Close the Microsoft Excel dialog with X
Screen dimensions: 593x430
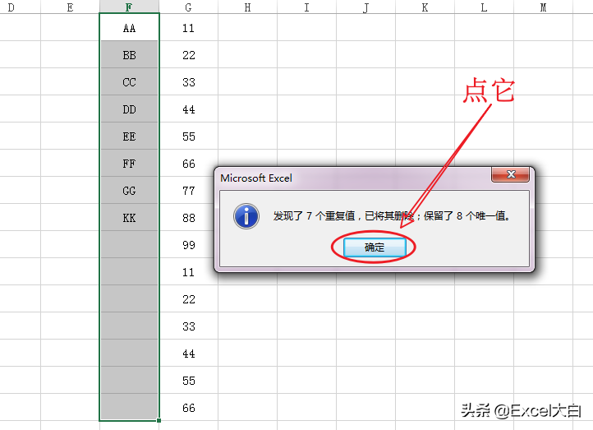(x=511, y=174)
